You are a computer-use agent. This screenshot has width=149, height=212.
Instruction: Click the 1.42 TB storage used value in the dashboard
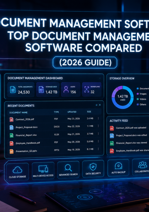[51, 92]
